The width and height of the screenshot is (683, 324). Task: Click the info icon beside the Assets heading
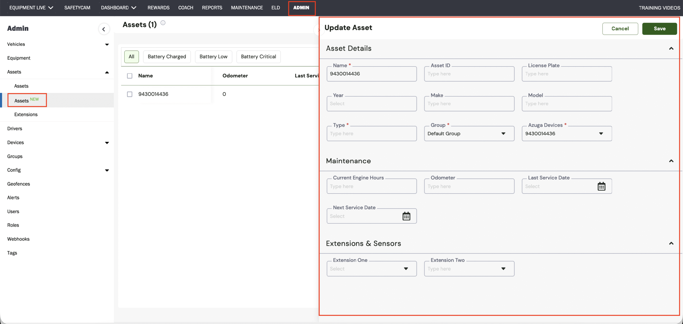[163, 22]
